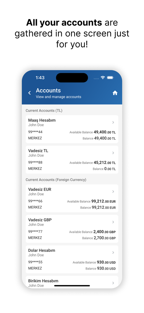Click Balance 0.00 TL value

point(110,169)
